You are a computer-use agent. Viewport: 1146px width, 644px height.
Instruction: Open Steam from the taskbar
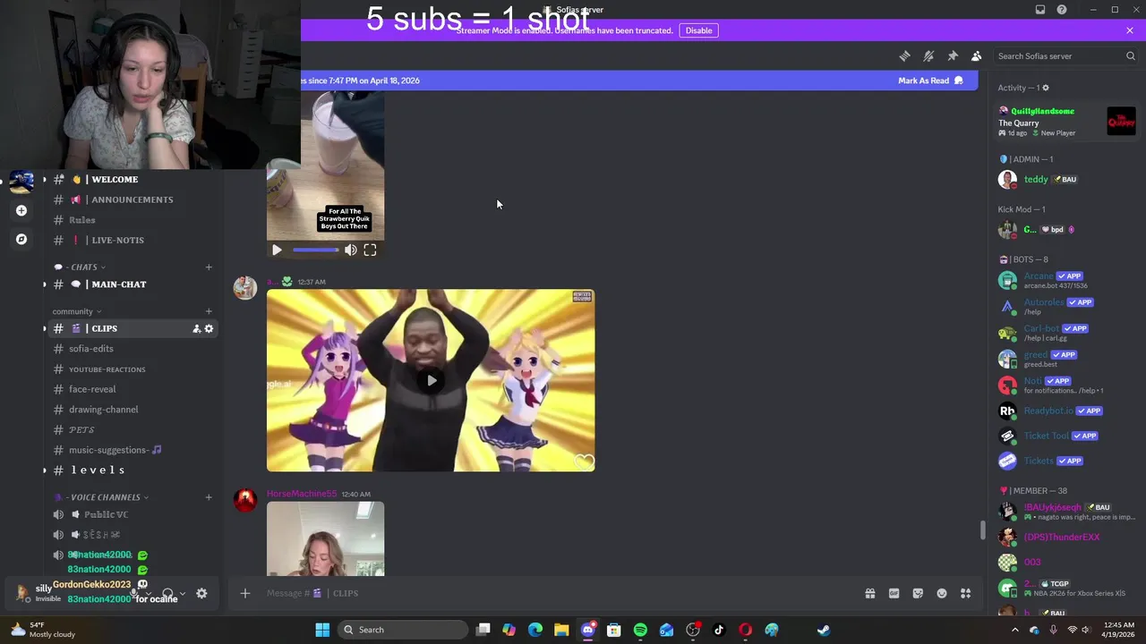pyautogui.click(x=823, y=630)
